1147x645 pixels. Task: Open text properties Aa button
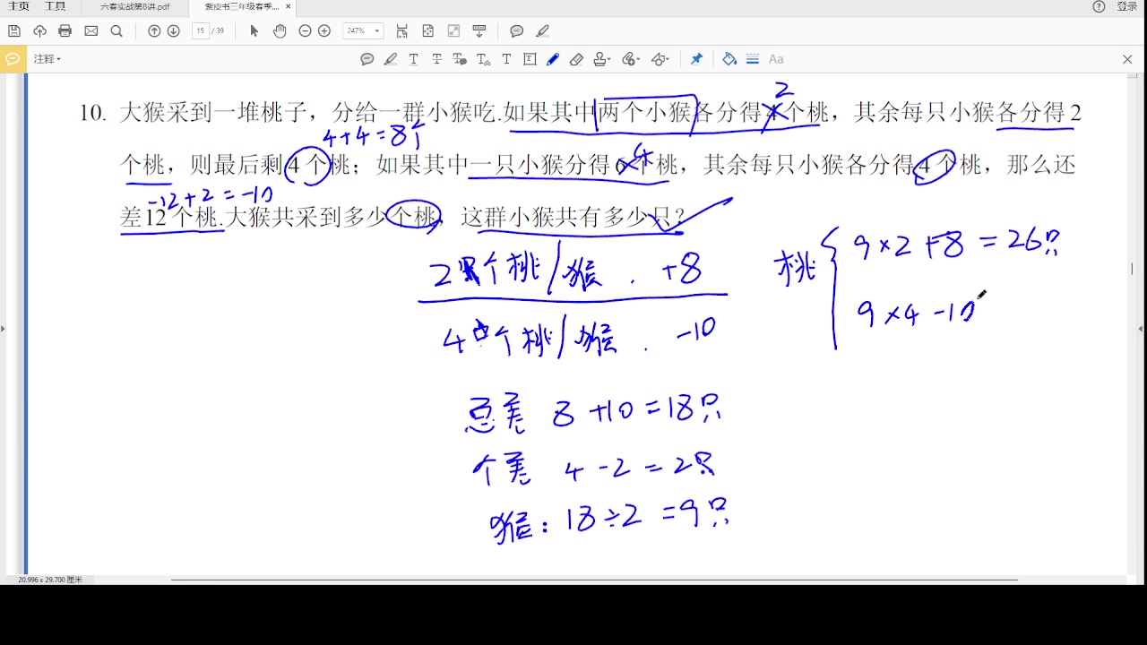(776, 59)
